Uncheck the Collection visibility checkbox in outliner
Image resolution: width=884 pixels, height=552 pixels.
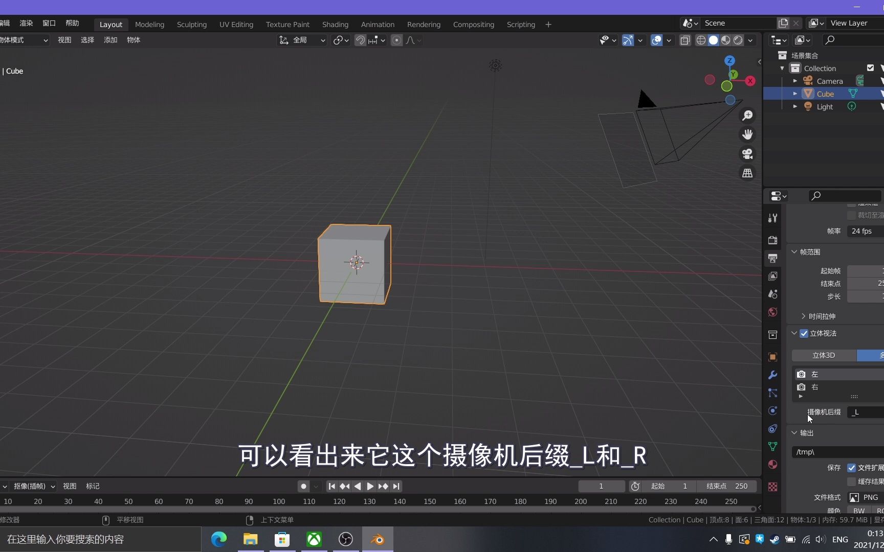[871, 67]
